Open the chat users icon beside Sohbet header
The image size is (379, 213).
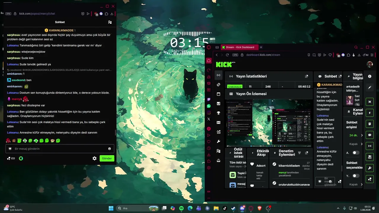110,22
